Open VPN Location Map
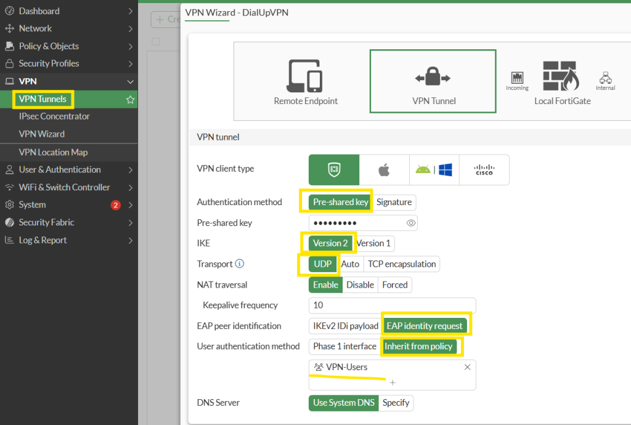This screenshot has height=425, width=631. (53, 152)
